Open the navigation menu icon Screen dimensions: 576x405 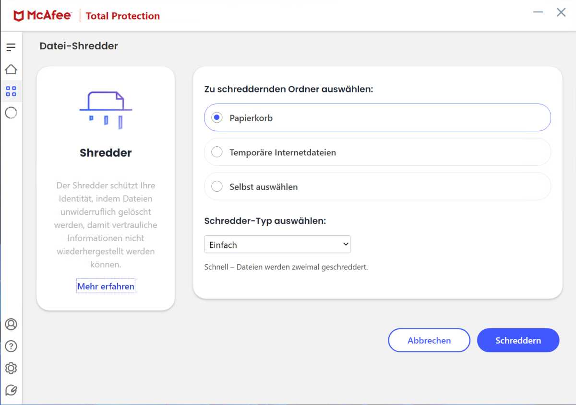[x=11, y=46]
